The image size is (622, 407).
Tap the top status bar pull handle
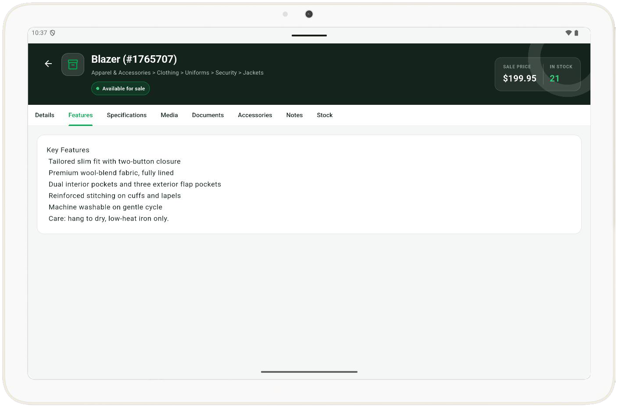pyautogui.click(x=309, y=36)
